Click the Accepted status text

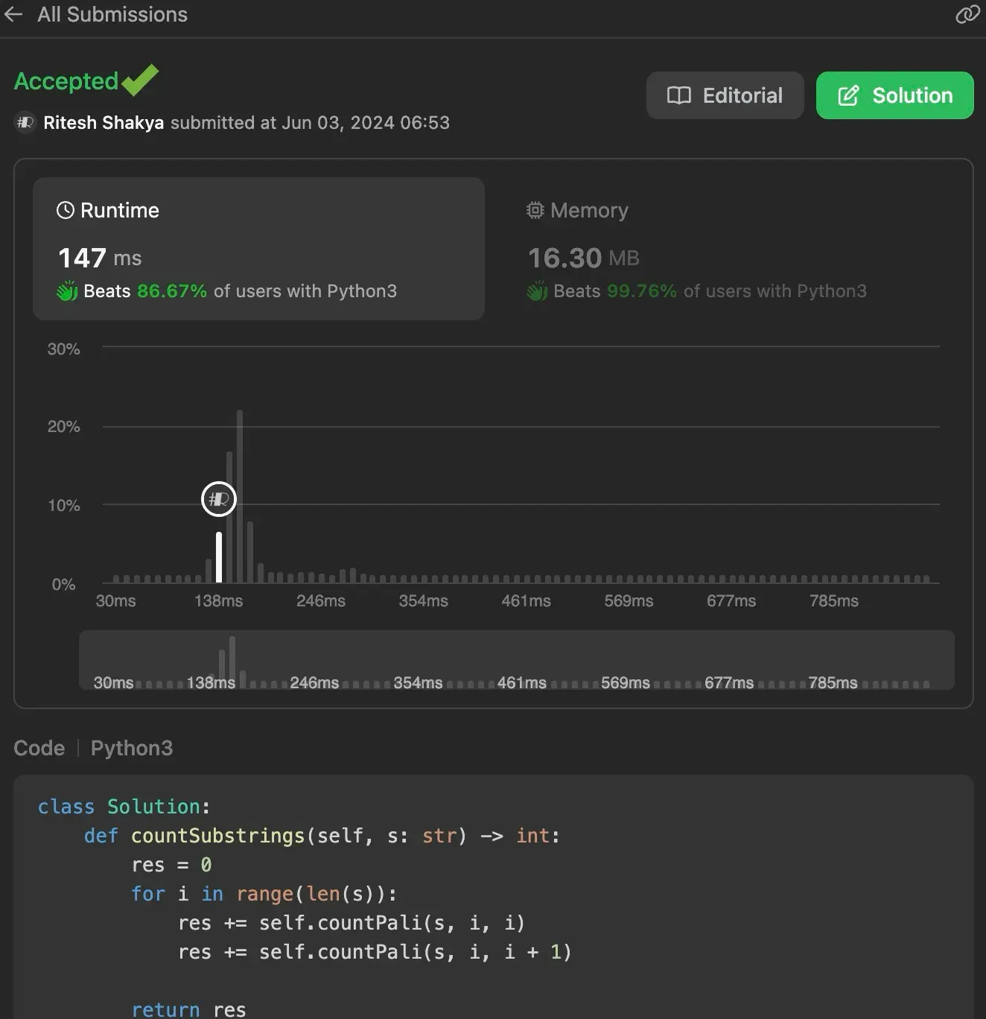(66, 81)
